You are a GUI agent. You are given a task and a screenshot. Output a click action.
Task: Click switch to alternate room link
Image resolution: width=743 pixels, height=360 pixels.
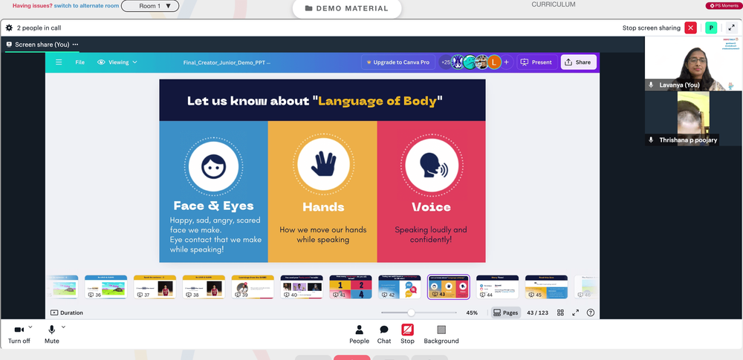coord(86,6)
